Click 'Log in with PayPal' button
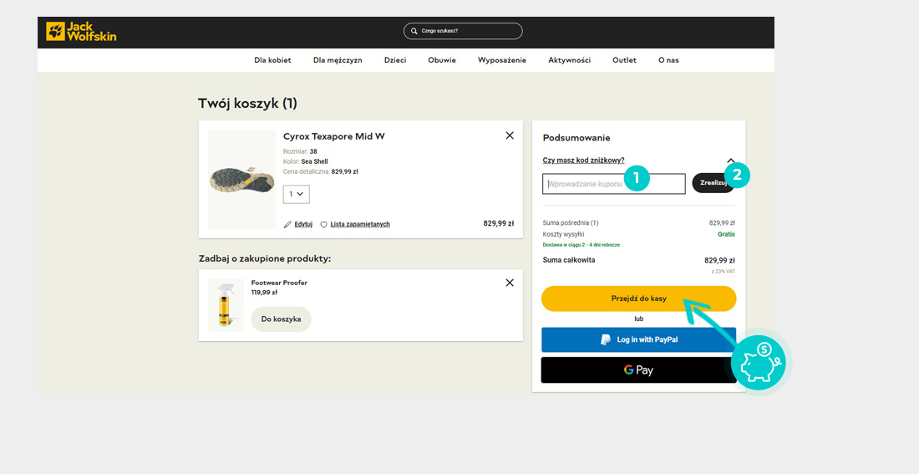The width and height of the screenshot is (919, 474). 638,339
